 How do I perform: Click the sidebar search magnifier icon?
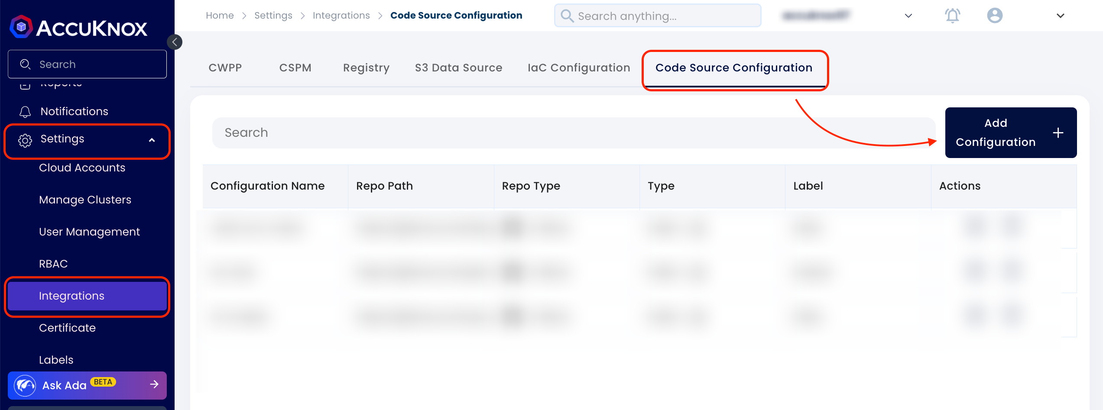pos(25,64)
